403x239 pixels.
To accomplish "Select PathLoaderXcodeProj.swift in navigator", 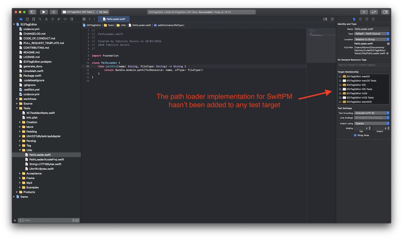I will coord(46,160).
